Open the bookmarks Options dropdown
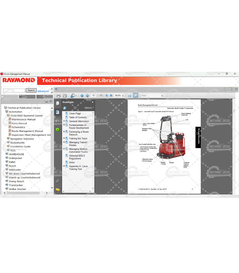The image size is (239, 273). (x=89, y=108)
